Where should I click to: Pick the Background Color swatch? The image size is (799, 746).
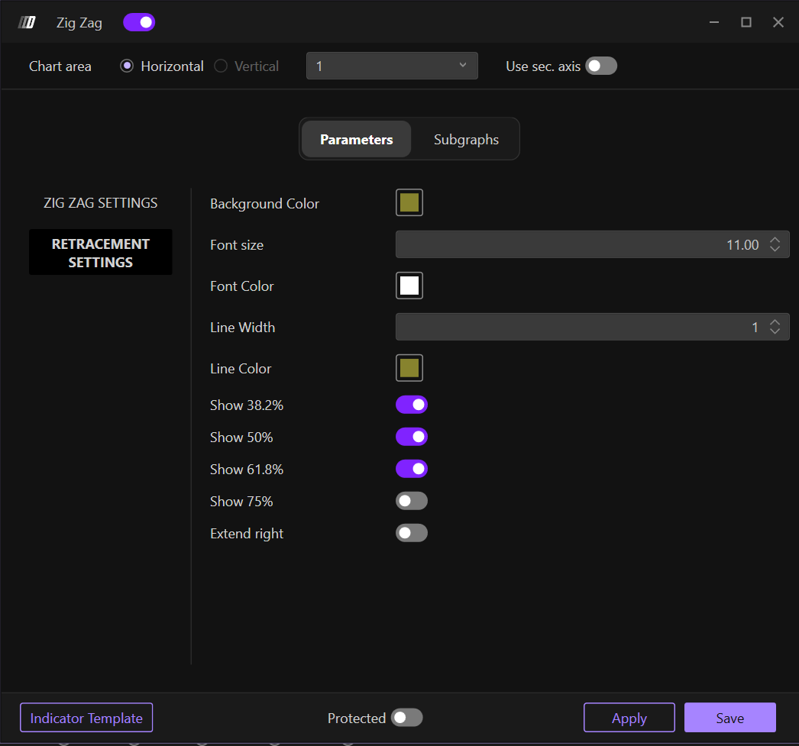pos(409,203)
